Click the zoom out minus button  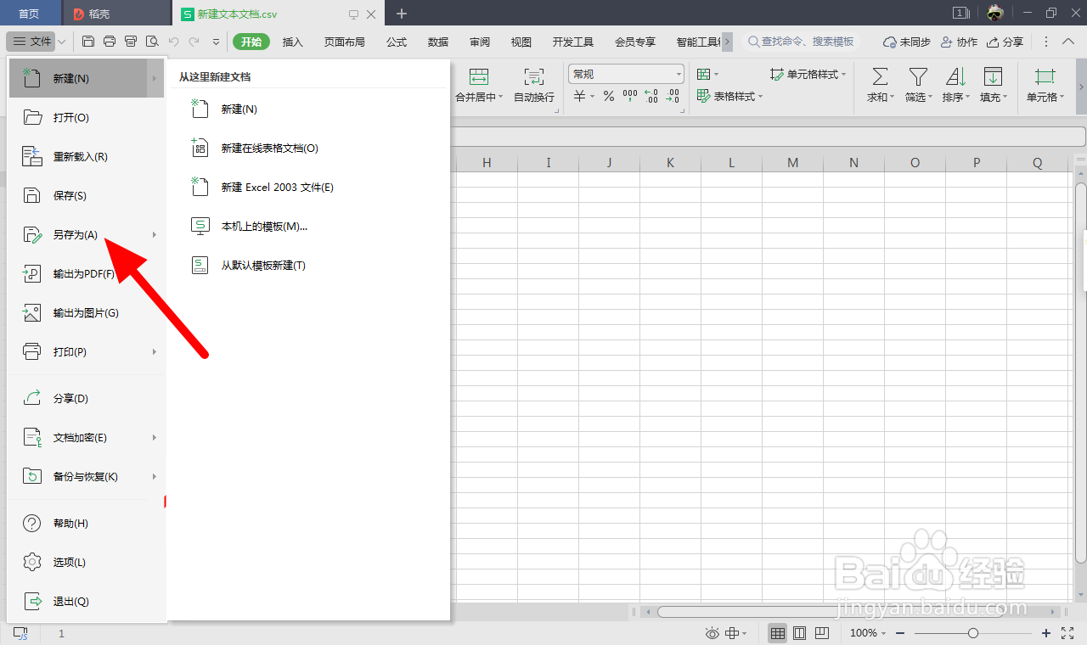pos(900,633)
